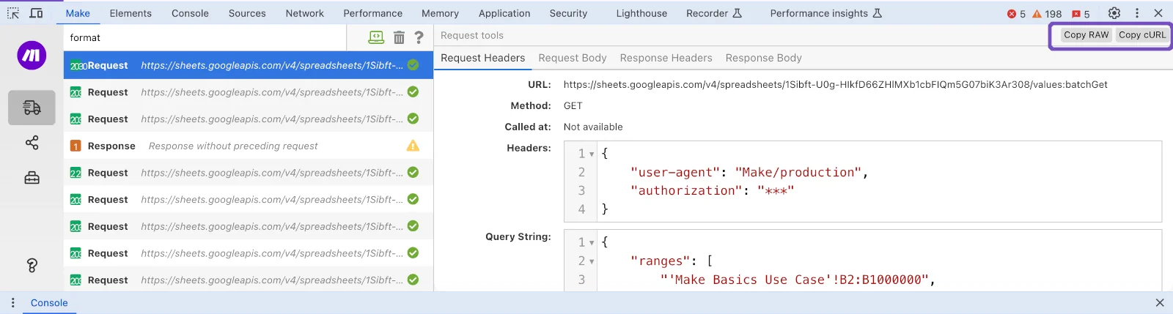
Task: Collapse the "ranges" array arrow
Action: pyautogui.click(x=592, y=261)
